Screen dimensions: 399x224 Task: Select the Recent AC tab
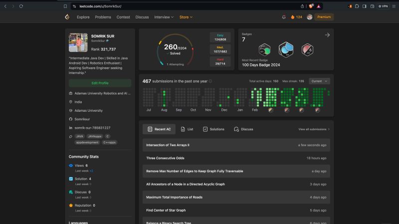[x=159, y=129]
